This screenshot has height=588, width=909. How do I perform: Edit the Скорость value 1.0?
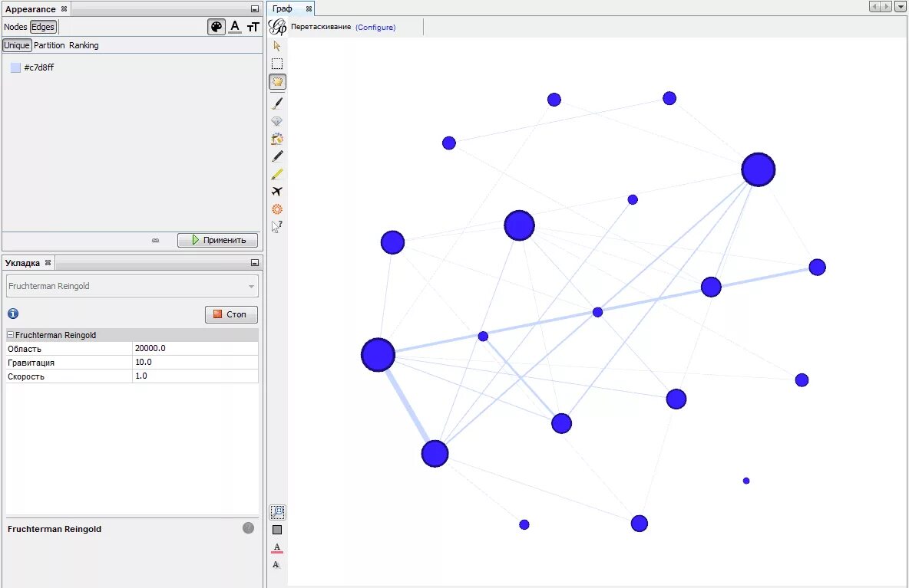[195, 376]
